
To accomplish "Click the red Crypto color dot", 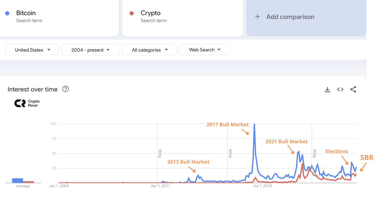I will tap(131, 13).
